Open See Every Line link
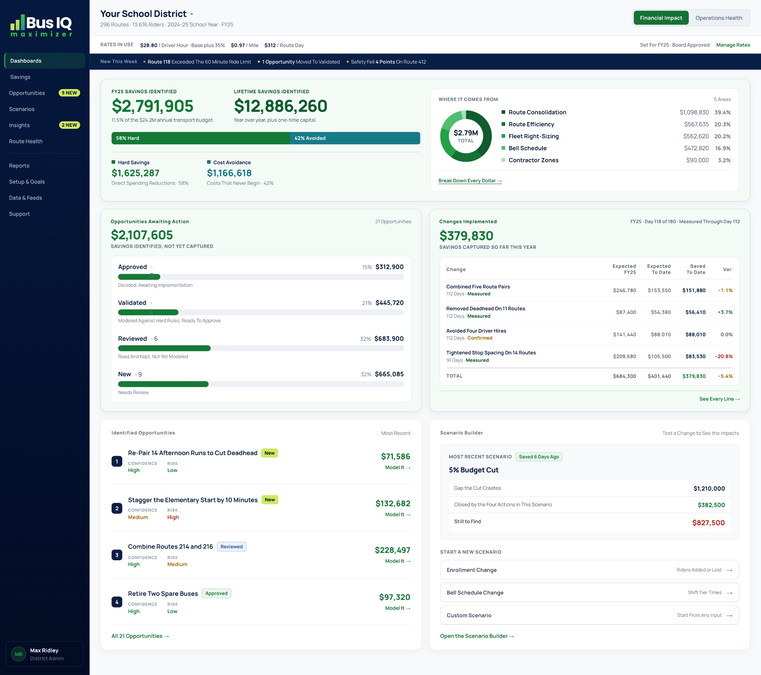 coord(719,399)
